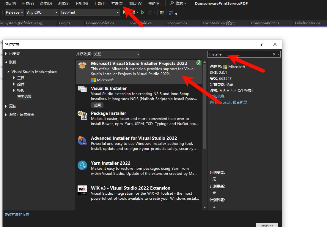Open the report extension to Microsoft link
Viewport: 327px width, 227px height.
229,102
